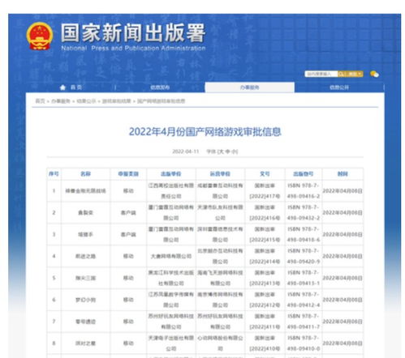Select 中 font size option
Screen dimensions: 405x358
click(227, 151)
